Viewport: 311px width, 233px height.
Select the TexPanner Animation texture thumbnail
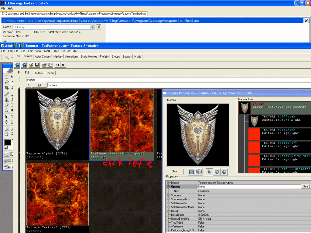pyautogui.click(x=121, y=120)
